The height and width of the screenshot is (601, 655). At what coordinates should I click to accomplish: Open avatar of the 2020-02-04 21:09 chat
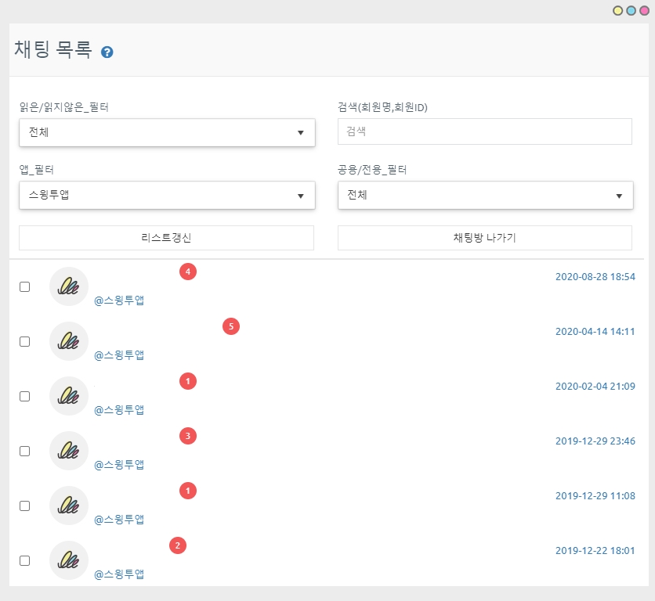69,396
